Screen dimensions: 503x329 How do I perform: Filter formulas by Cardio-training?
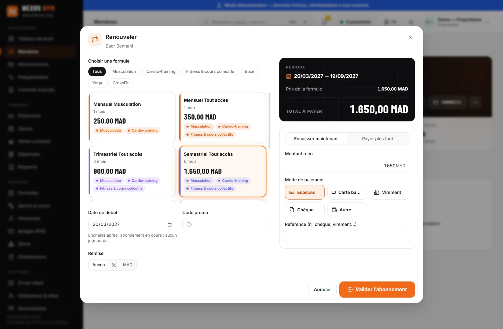[x=161, y=71]
